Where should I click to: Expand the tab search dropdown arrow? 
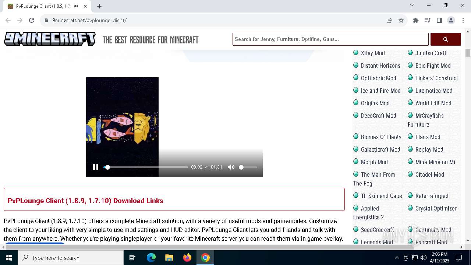coord(412,5)
